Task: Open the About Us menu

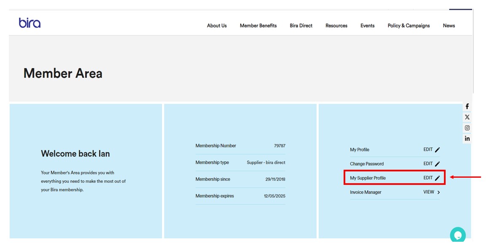Action: [x=217, y=26]
